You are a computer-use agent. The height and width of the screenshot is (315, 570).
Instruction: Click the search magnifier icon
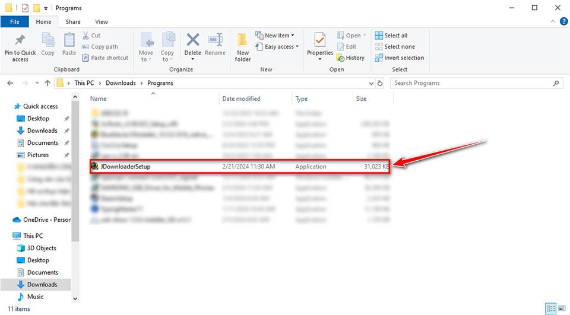[556, 83]
